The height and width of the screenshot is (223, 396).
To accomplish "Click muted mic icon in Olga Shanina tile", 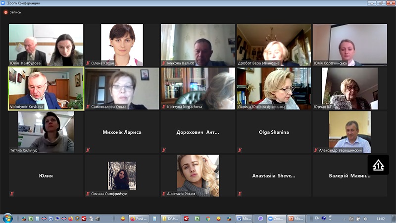I will click(240, 150).
